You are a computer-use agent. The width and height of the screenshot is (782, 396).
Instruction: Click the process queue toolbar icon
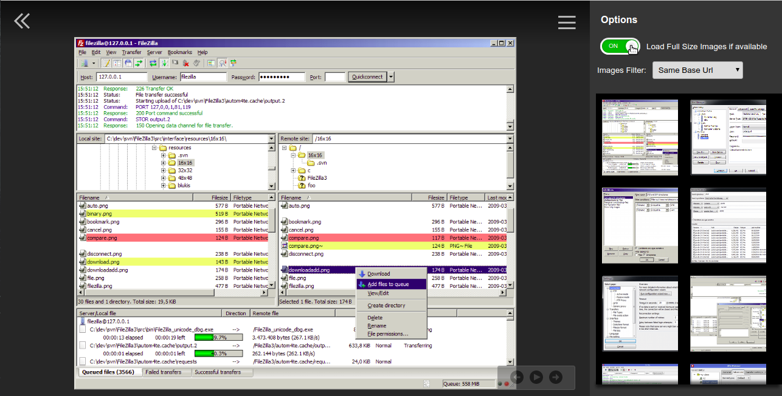click(x=164, y=63)
